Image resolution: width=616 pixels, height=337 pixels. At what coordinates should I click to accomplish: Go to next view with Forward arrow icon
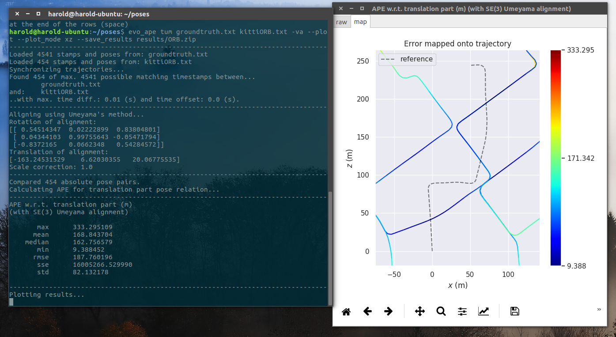point(388,311)
